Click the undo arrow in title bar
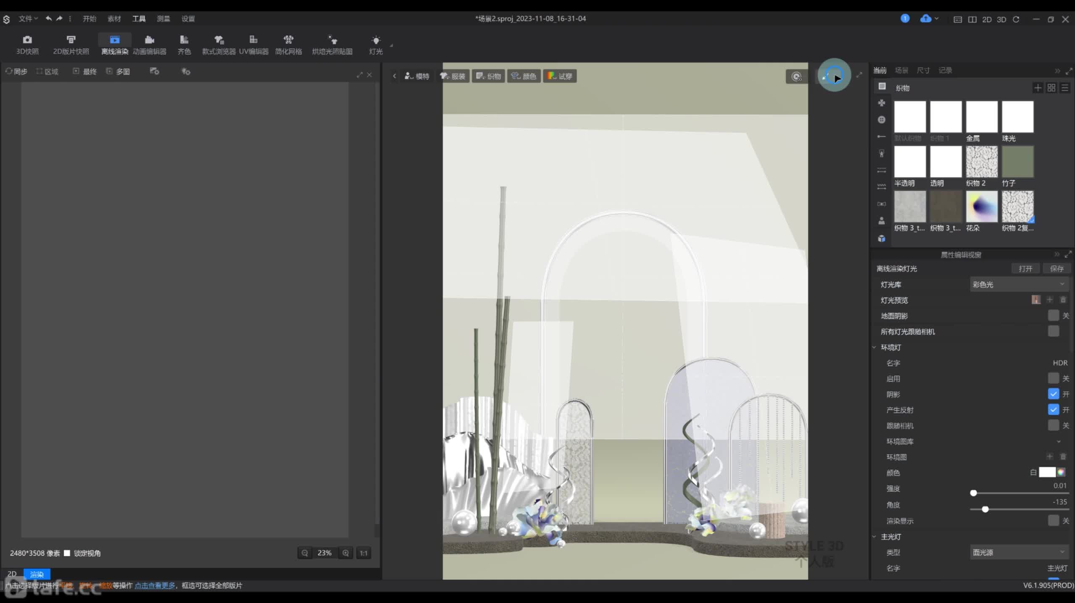Image resolution: width=1075 pixels, height=603 pixels. (49, 18)
